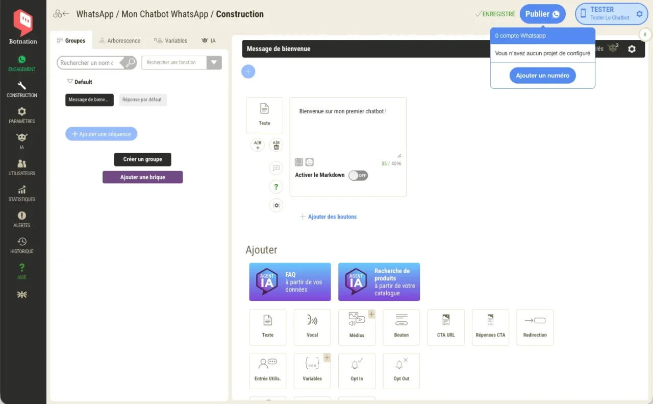Click the A|B plus test icon
Screen dimensions: 653x404
[x=258, y=145]
